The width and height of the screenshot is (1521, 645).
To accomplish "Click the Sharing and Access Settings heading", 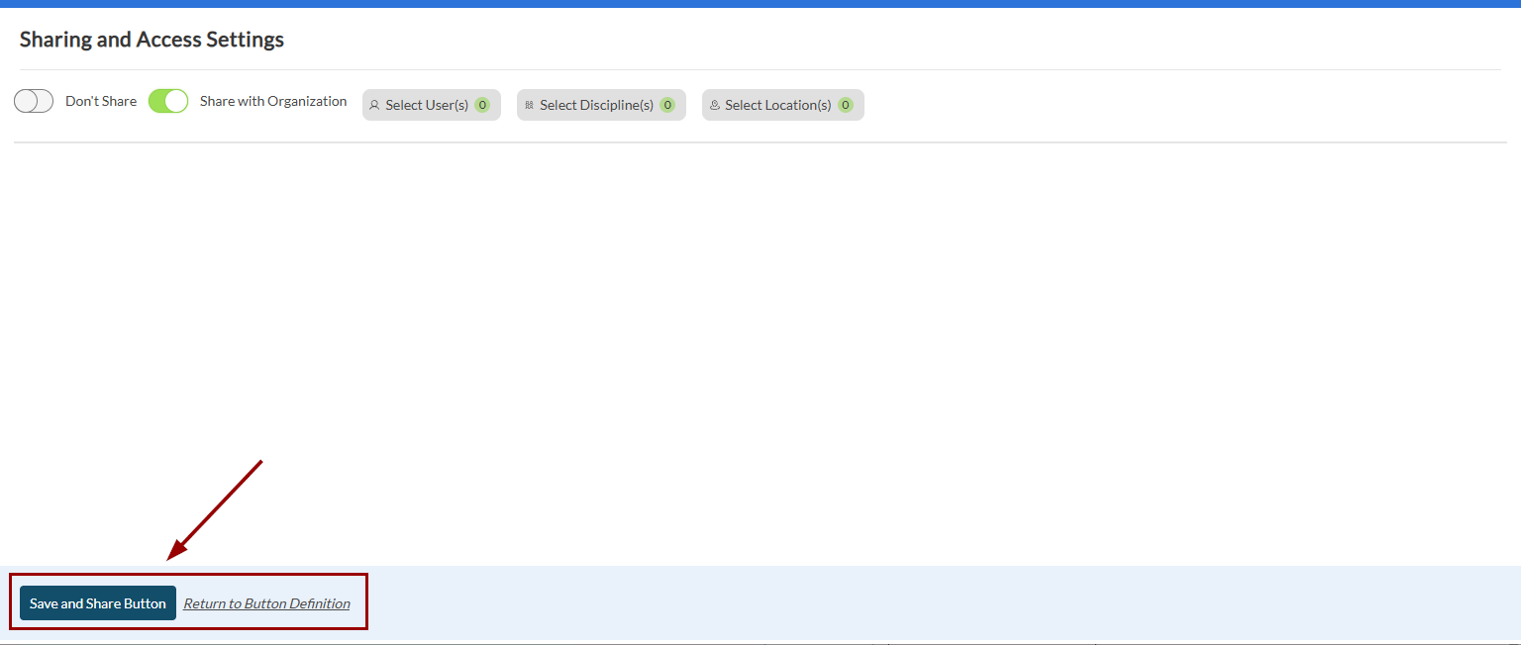I will [152, 40].
